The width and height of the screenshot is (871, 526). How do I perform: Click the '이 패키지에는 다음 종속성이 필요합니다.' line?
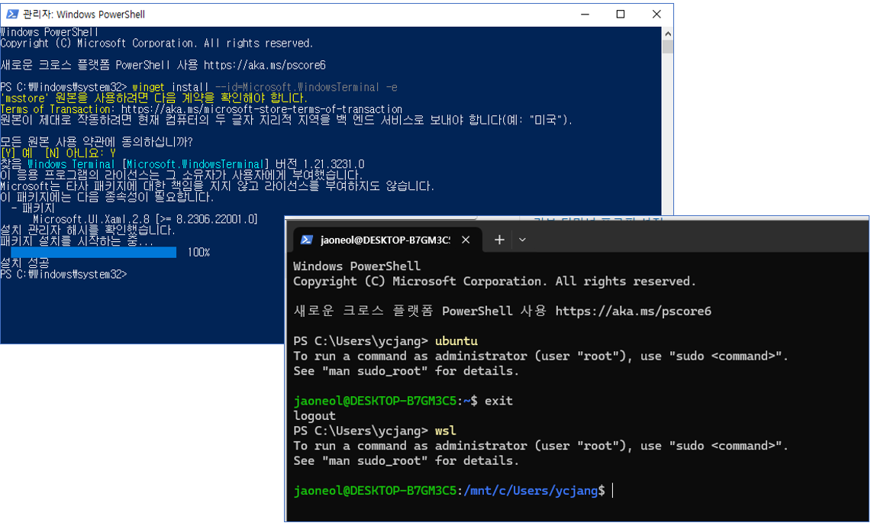[107, 197]
